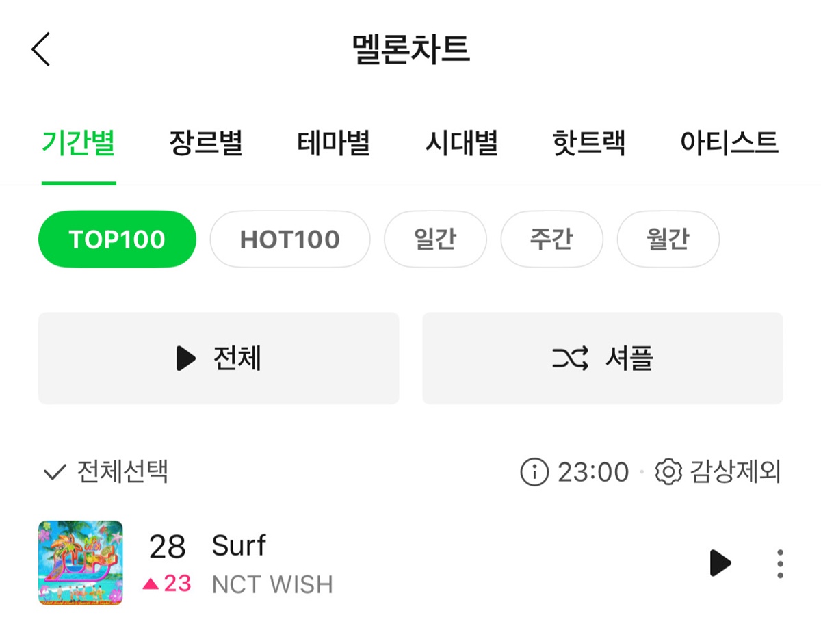Choose the 주간 weekly chart filter
821x626 pixels.
tap(551, 239)
